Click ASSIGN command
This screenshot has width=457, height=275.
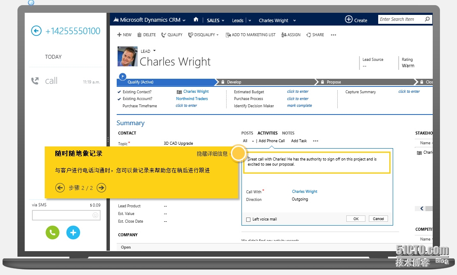point(291,34)
